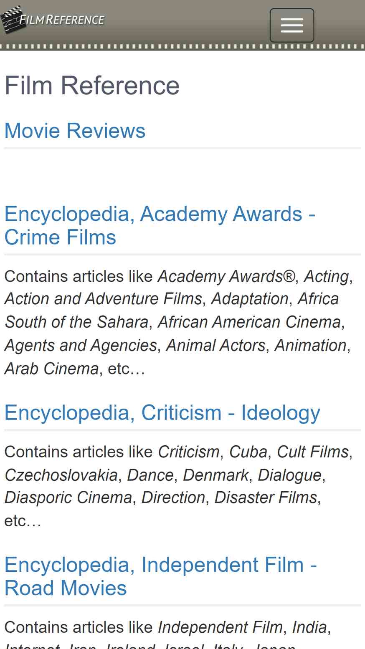Image resolution: width=365 pixels, height=649 pixels.
Task: Click the Diasporic Cinema article name
Action: (68, 497)
